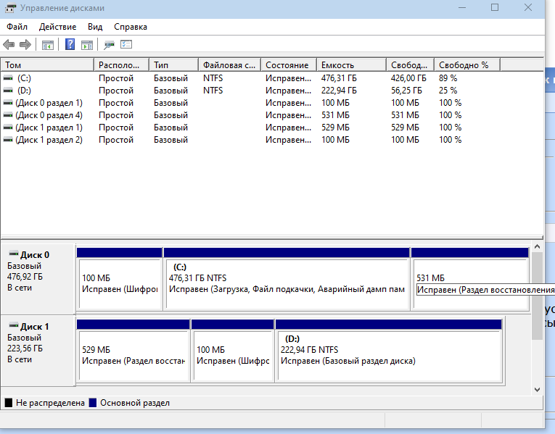Image resolution: width=555 pixels, height=434 pixels.
Task: Click the disk refresh/rescan toolbar icon
Action: pos(109,45)
